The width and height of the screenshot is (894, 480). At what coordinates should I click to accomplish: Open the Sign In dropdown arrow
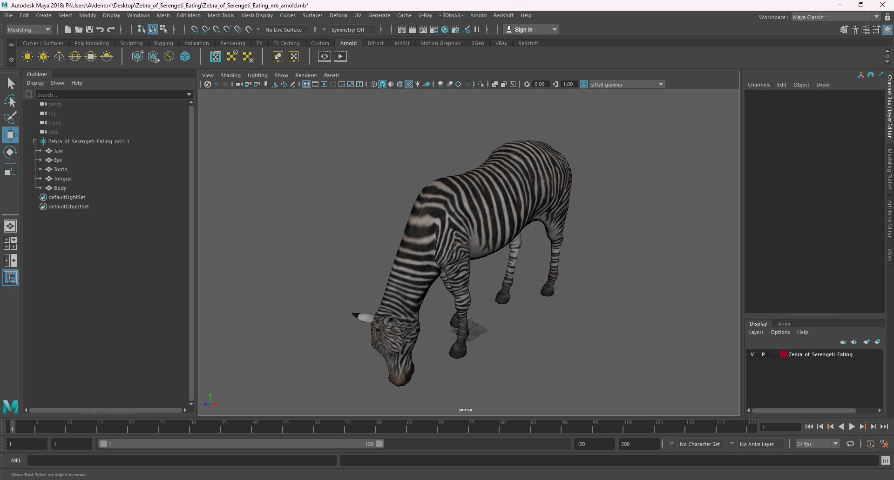coord(554,29)
